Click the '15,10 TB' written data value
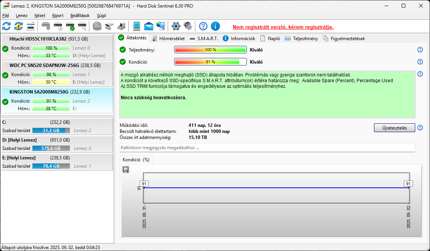This screenshot has width=430, height=251. (198, 137)
